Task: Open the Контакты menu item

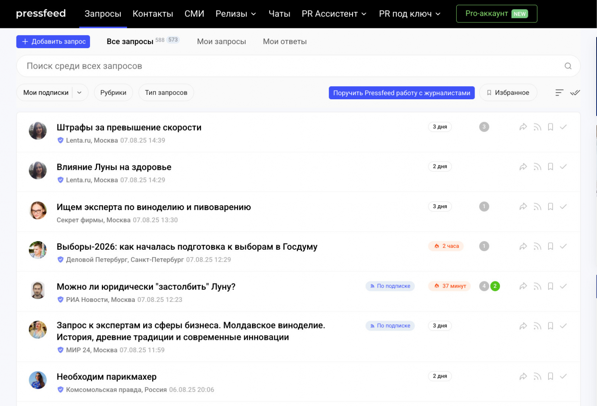Action: (x=153, y=14)
